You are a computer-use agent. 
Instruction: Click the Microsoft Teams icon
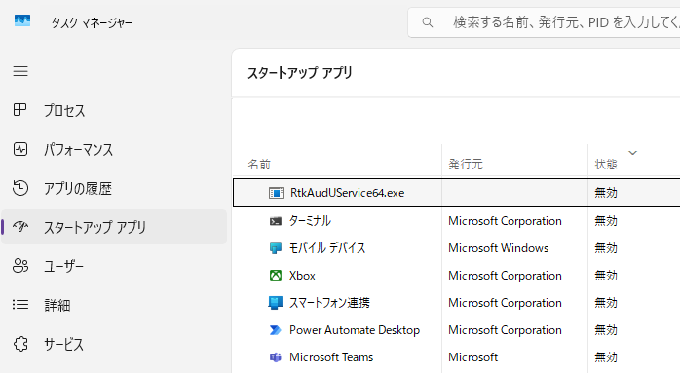point(276,357)
